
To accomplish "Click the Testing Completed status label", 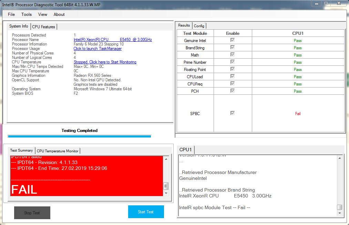I will (80, 131).
